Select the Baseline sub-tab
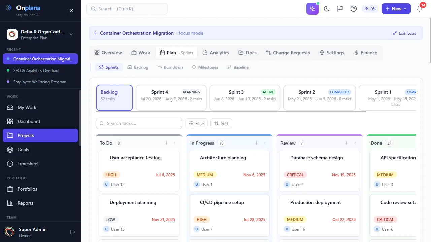The height and width of the screenshot is (242, 431). point(238,67)
